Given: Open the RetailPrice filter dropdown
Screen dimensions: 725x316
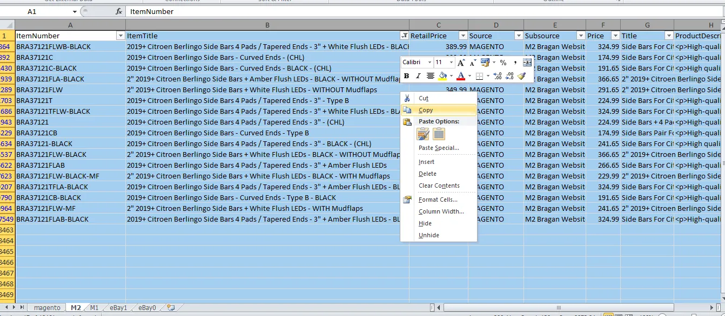Looking at the screenshot, I should point(463,36).
